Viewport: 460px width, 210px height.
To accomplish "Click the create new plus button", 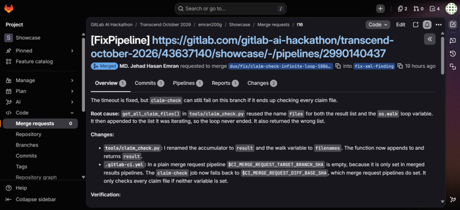I will coord(380,9).
